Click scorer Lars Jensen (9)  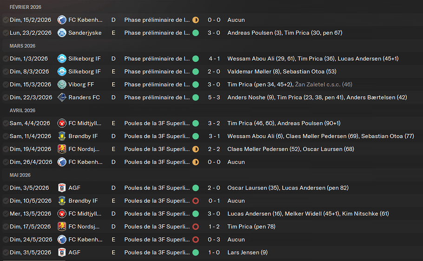pos(247,253)
